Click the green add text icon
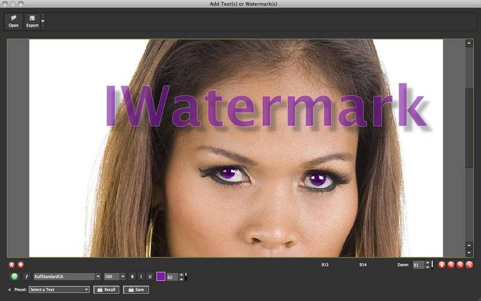The image size is (481, 301). click(x=14, y=276)
